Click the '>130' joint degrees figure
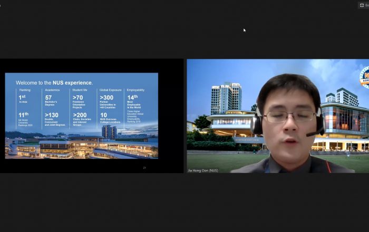This screenshot has width=369, height=232. [52, 115]
